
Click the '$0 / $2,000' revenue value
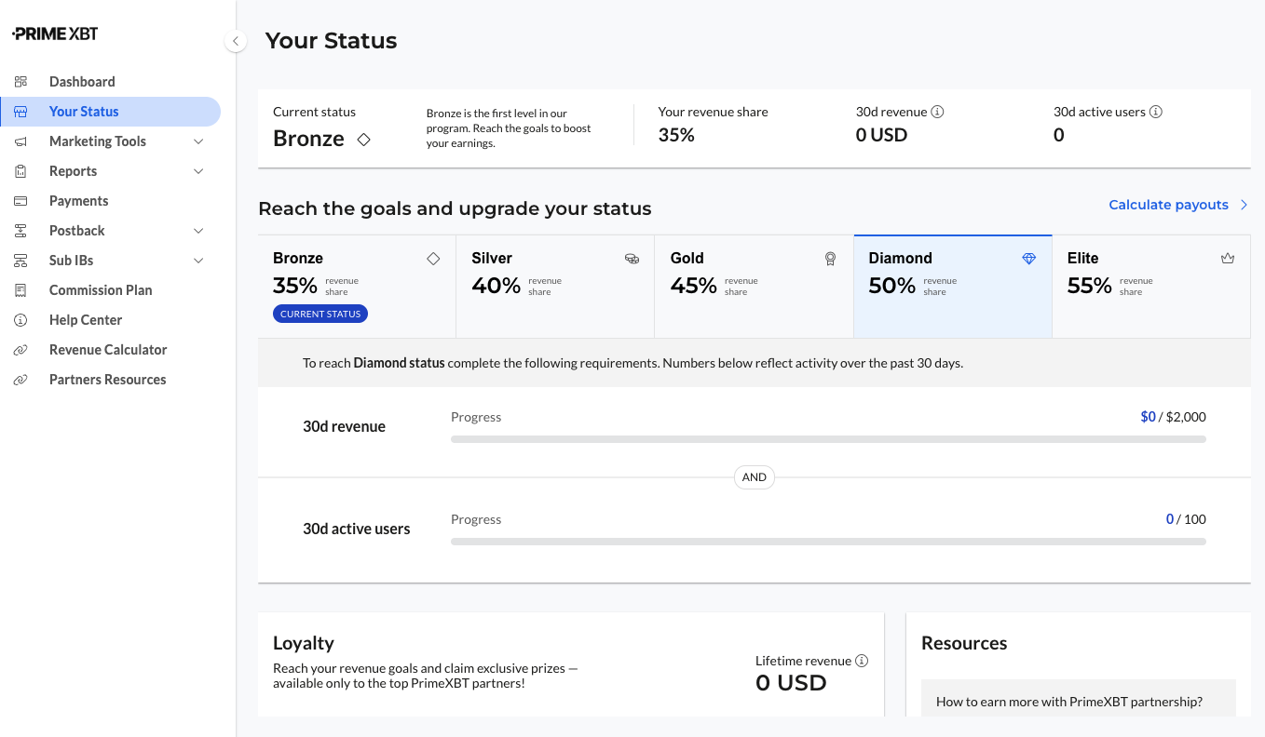[1173, 417]
